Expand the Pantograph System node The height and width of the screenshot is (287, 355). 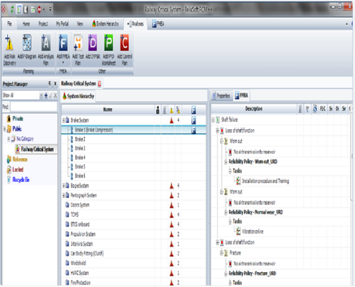tap(64, 195)
